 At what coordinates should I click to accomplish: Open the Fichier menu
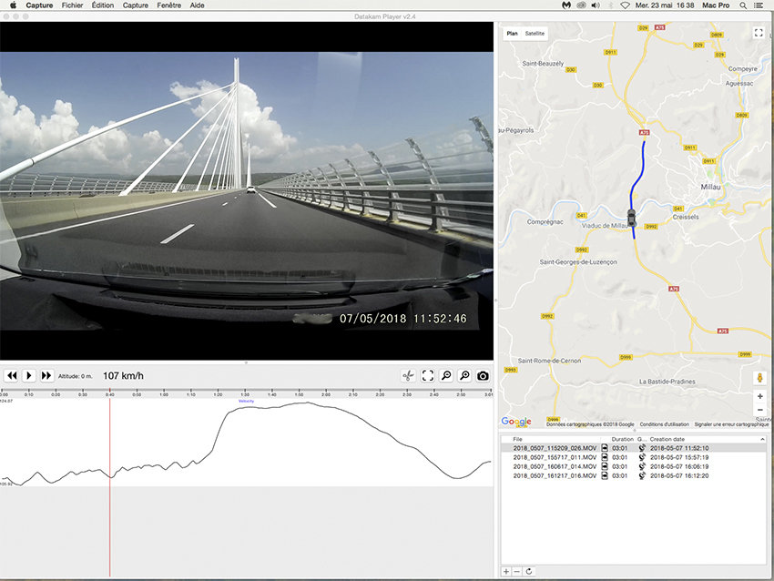72,5
